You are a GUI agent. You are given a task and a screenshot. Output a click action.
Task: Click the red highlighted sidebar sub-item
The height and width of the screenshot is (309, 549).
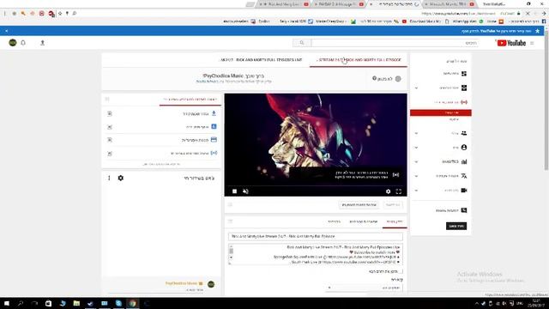pos(441,112)
